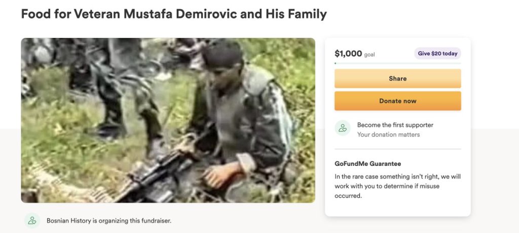Click the Share button
The height and width of the screenshot is (233, 519).
[x=397, y=78]
